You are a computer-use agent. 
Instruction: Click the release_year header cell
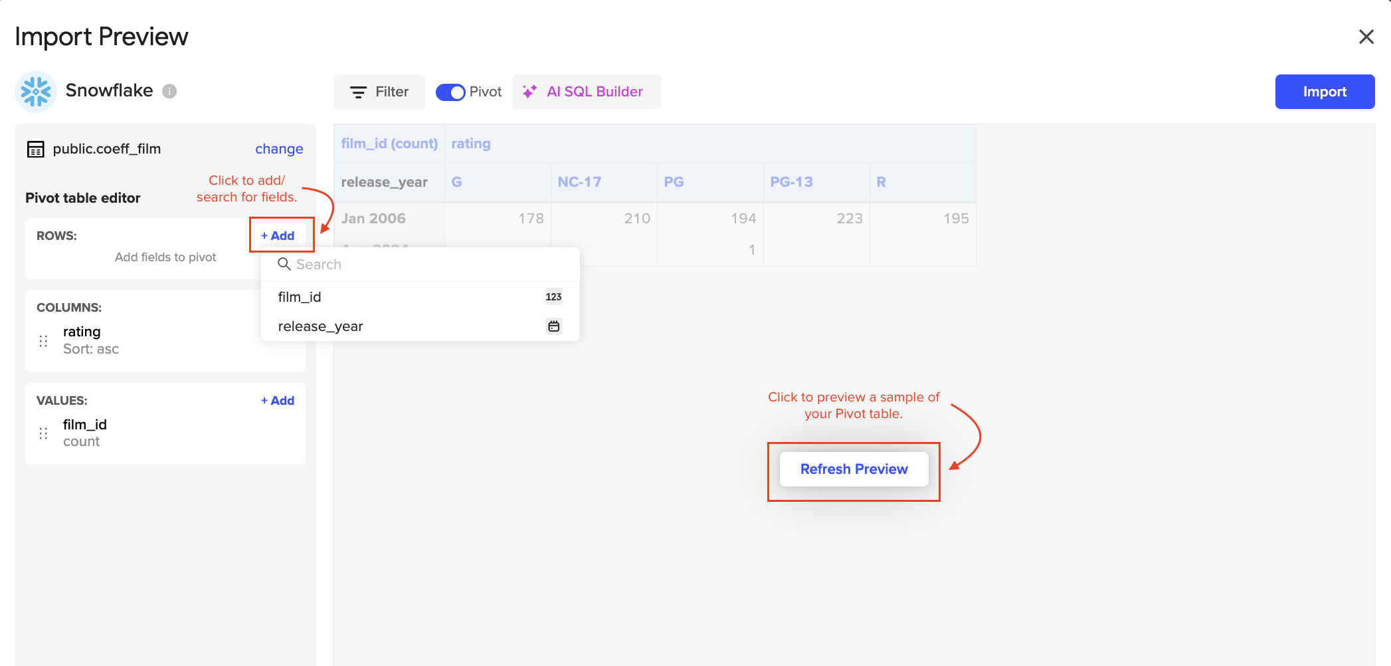(x=389, y=182)
